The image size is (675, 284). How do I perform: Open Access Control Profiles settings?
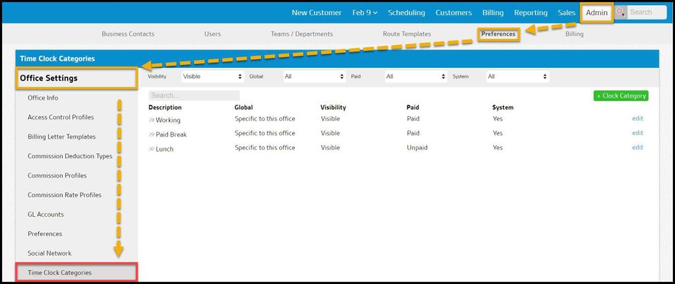tap(61, 117)
